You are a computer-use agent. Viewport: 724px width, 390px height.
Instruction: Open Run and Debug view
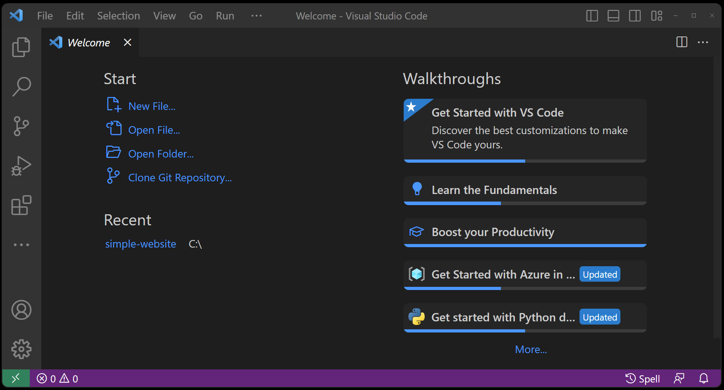(x=21, y=166)
